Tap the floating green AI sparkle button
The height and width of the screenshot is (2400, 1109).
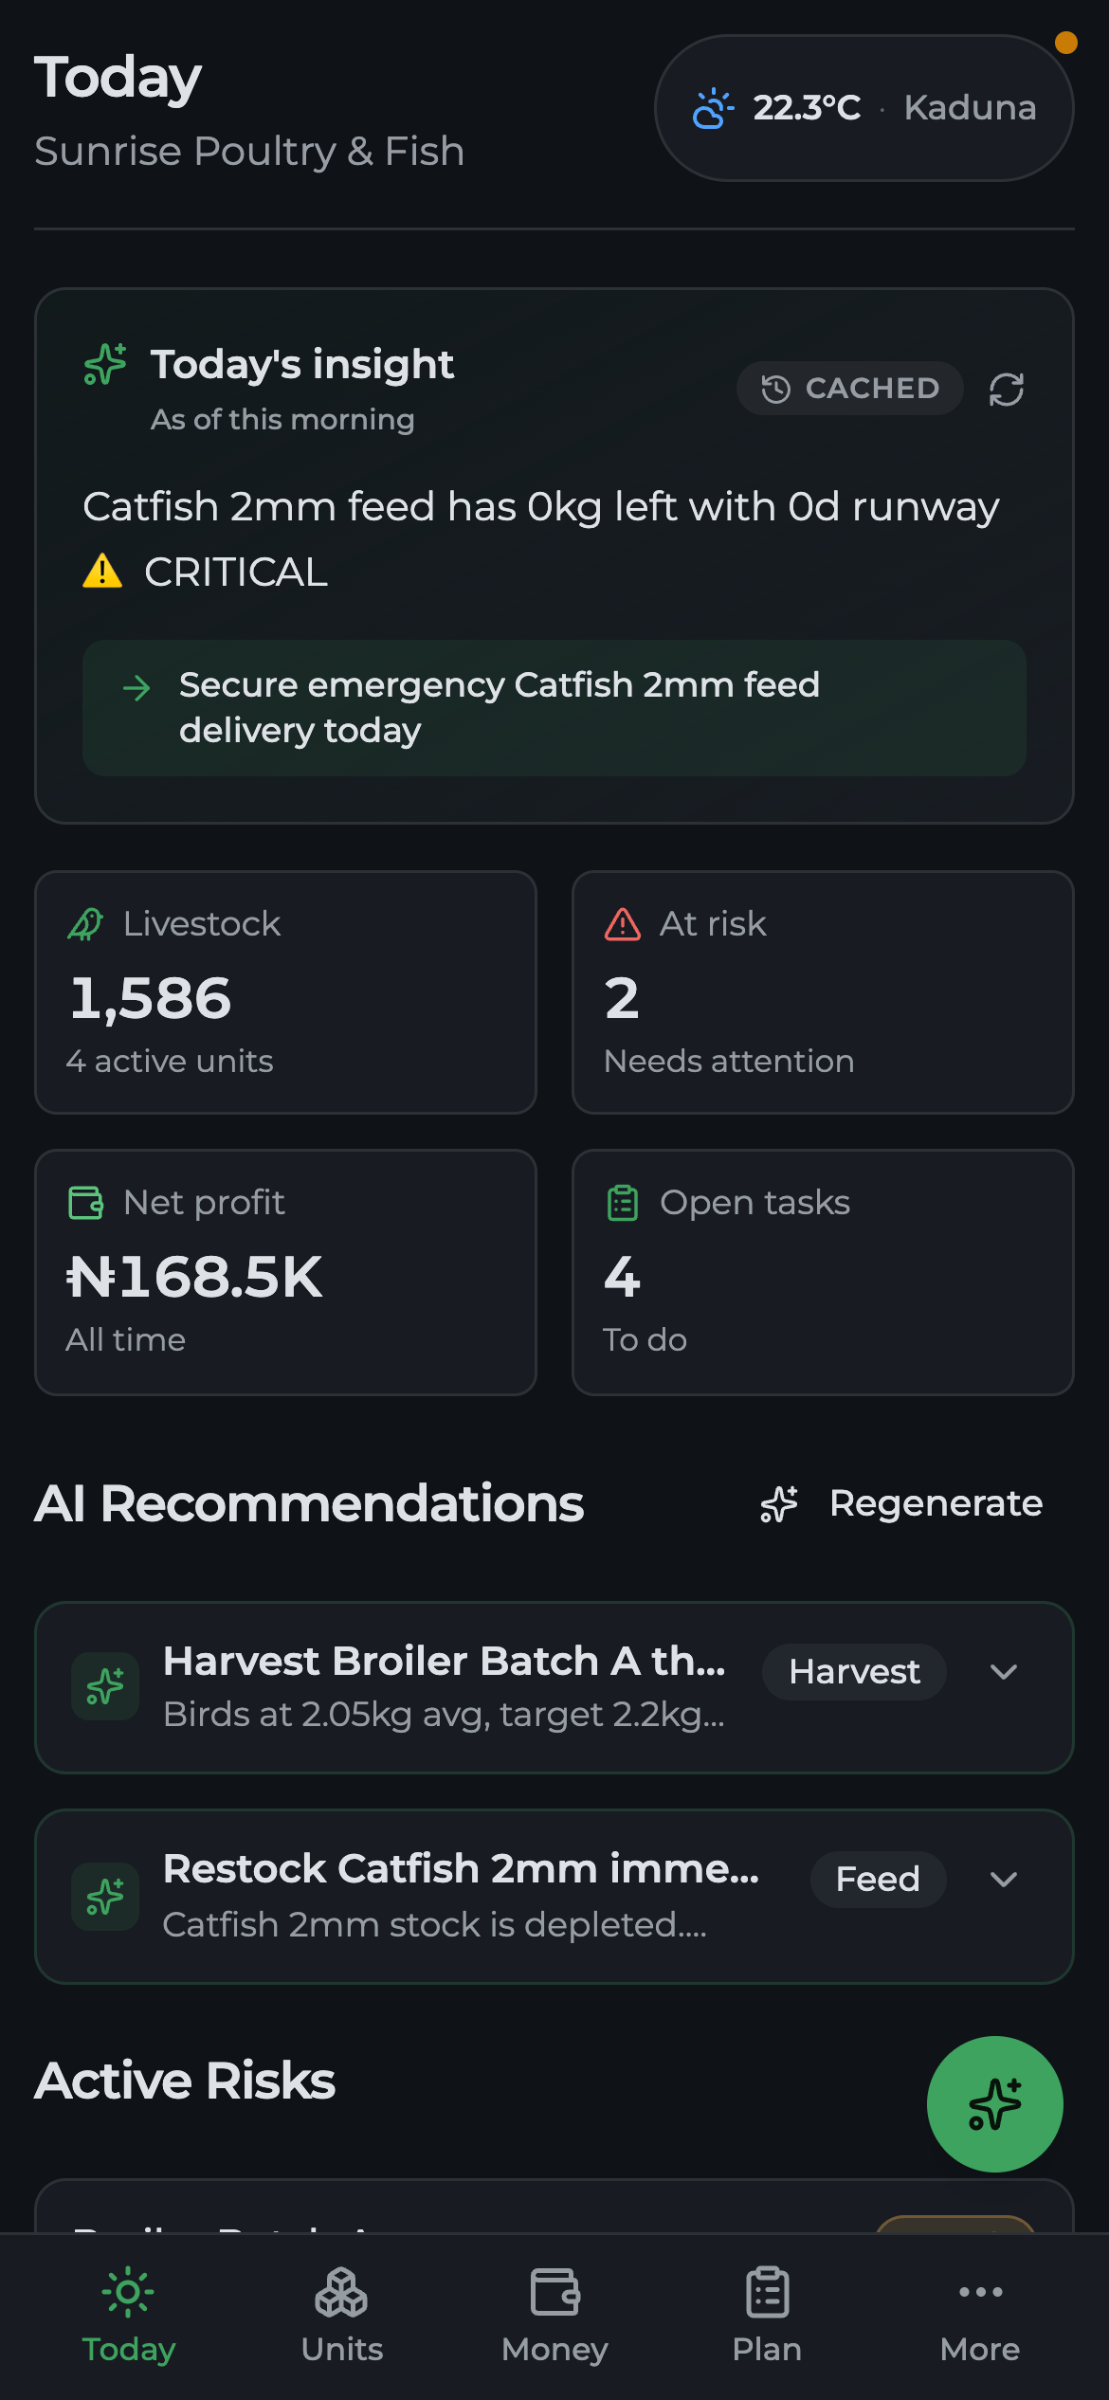click(994, 2103)
